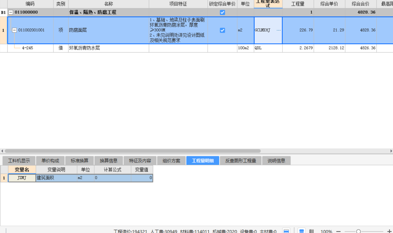Open the 说明信息 tab
Image resolution: width=393 pixels, height=233 pixels.
pos(276,161)
